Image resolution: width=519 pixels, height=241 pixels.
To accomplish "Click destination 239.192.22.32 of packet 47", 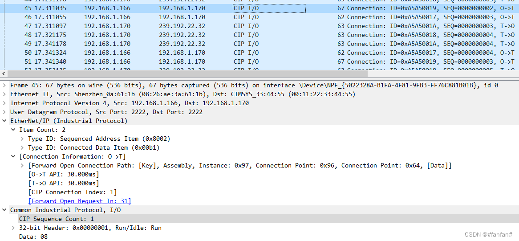I will (x=182, y=26).
